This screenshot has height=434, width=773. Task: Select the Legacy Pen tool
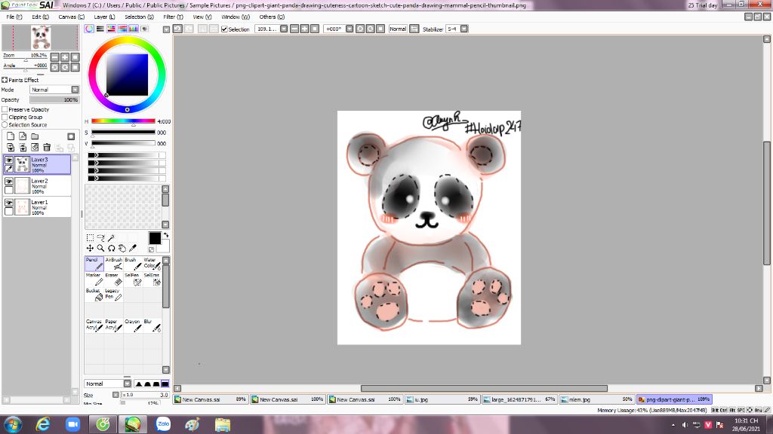(113, 295)
